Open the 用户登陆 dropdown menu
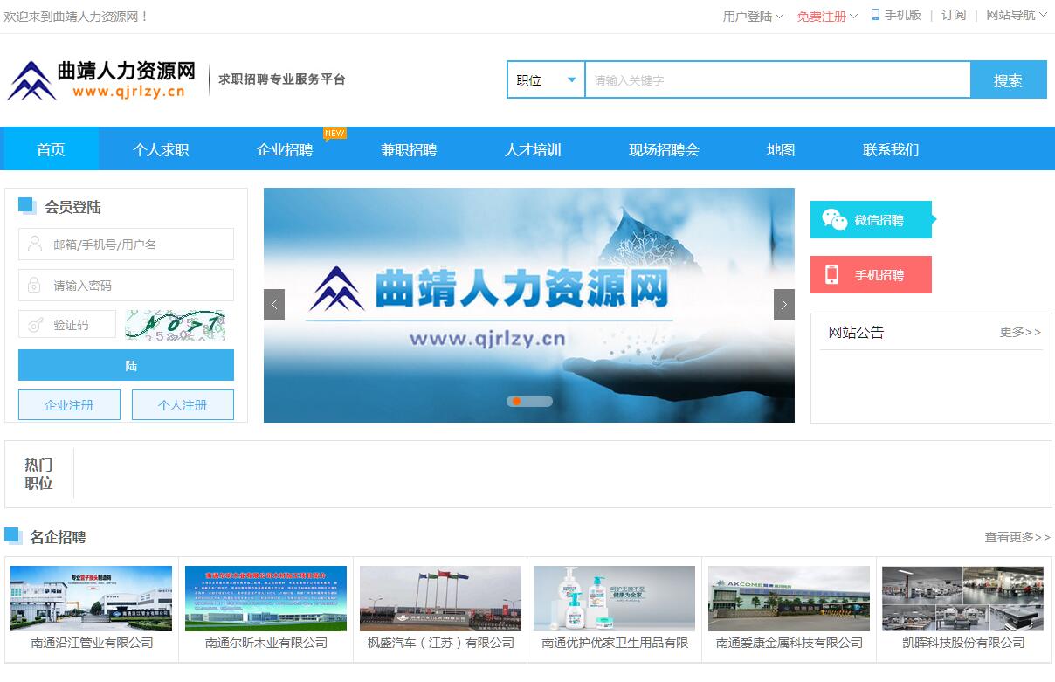 tap(753, 17)
